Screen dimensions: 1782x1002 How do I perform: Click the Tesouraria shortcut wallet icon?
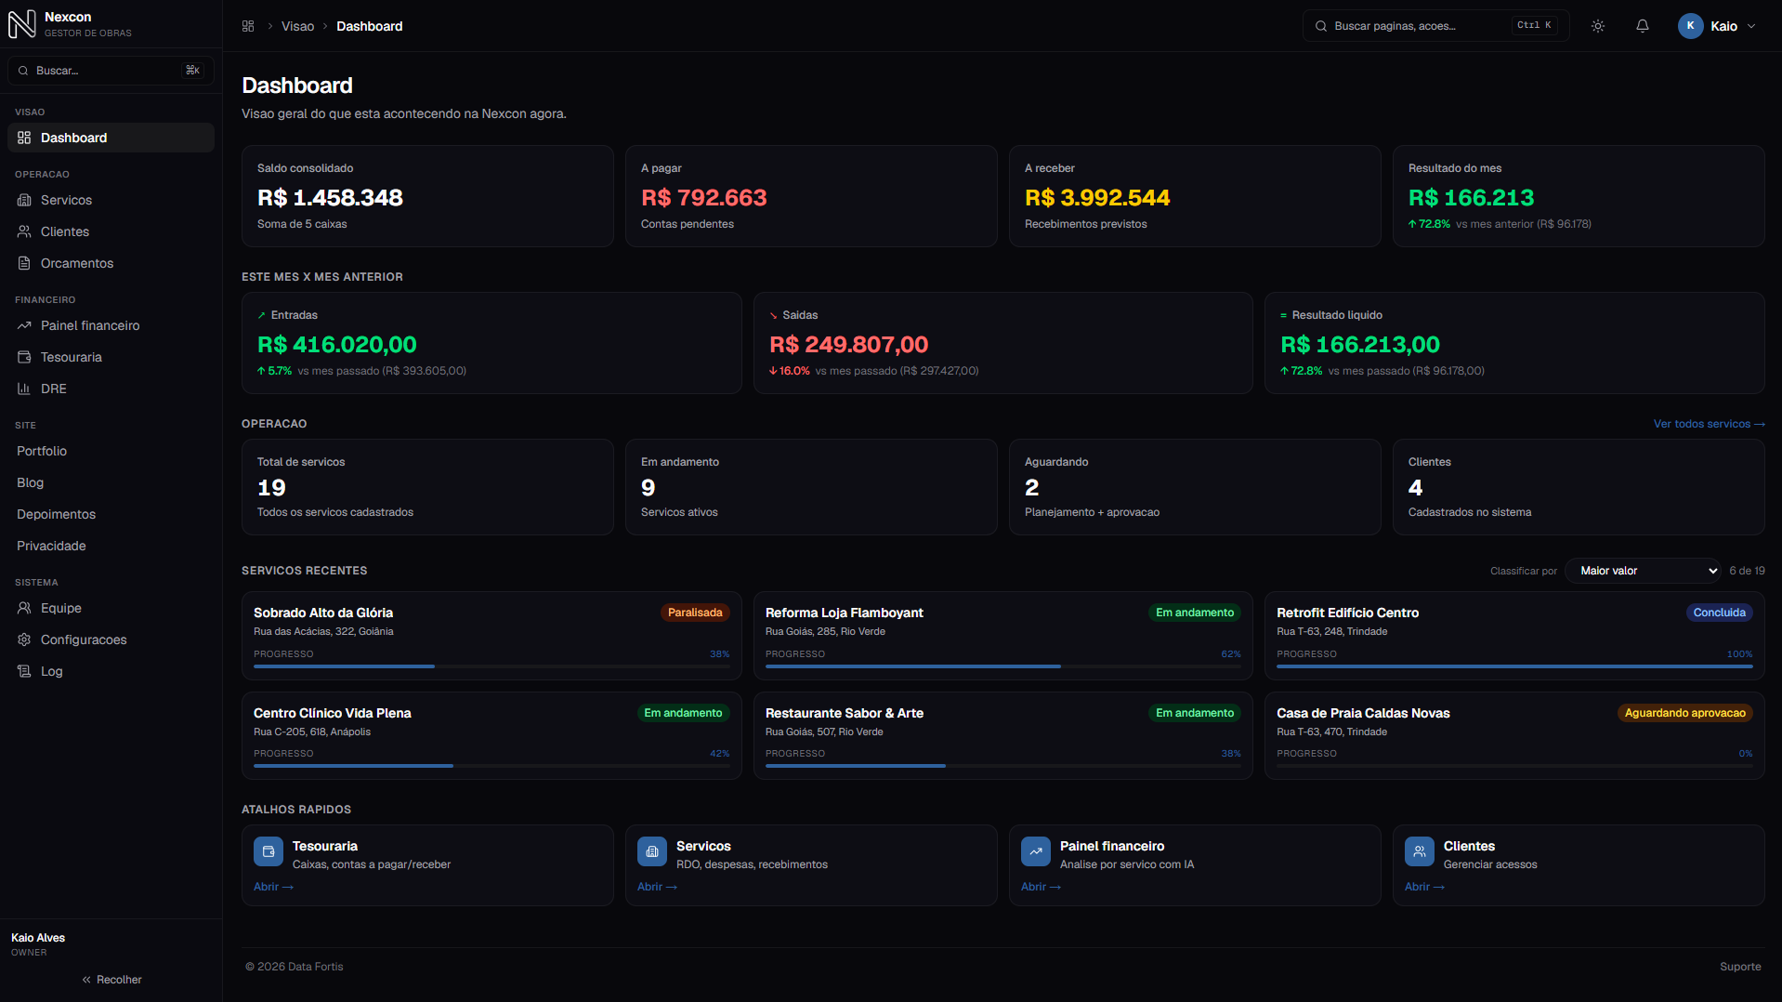[x=269, y=851]
